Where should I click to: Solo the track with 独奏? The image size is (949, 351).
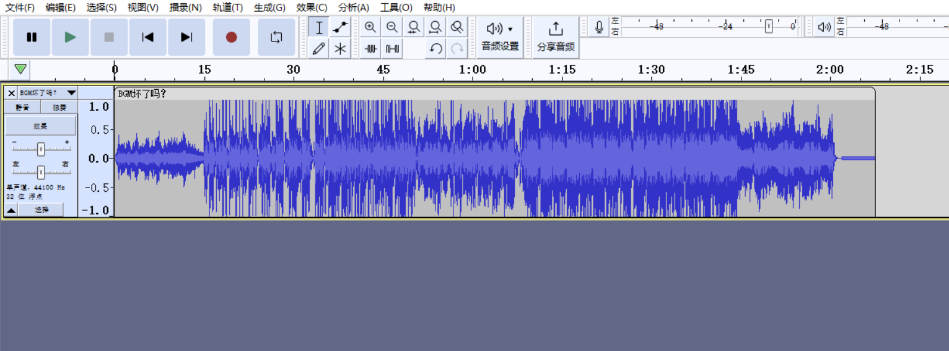pos(59,107)
